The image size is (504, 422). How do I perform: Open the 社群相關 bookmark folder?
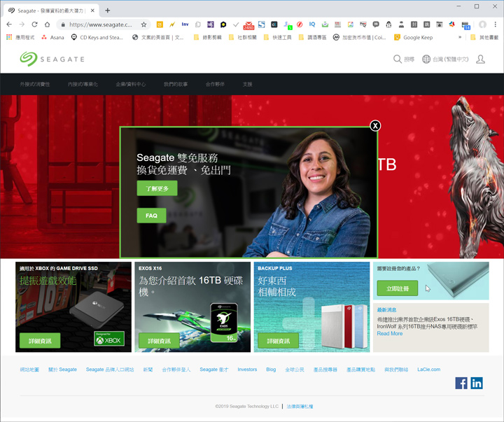click(243, 37)
